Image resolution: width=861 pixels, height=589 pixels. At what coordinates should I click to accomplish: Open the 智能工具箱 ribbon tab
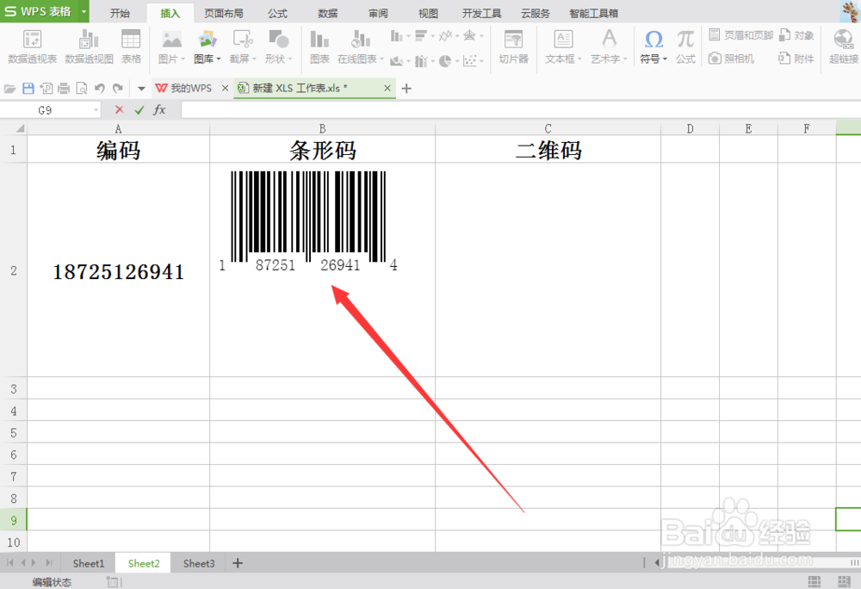pos(593,13)
